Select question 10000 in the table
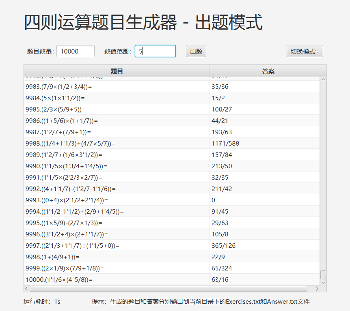 (117, 280)
